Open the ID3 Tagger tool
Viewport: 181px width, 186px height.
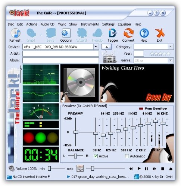pyautogui.click(x=113, y=33)
